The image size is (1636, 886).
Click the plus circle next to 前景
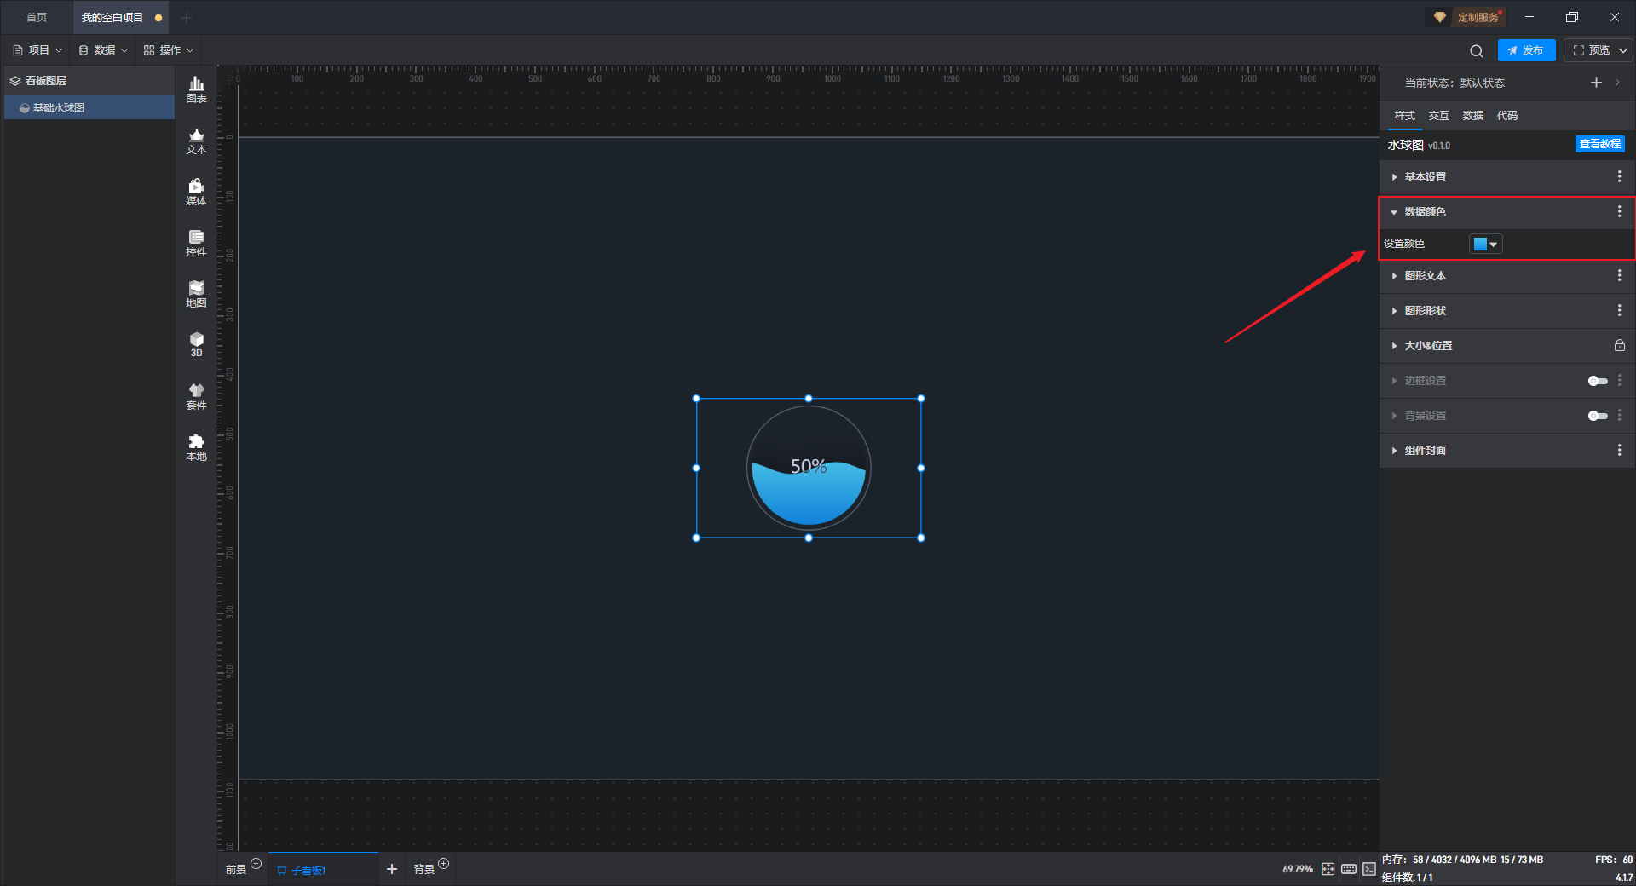pos(256,864)
